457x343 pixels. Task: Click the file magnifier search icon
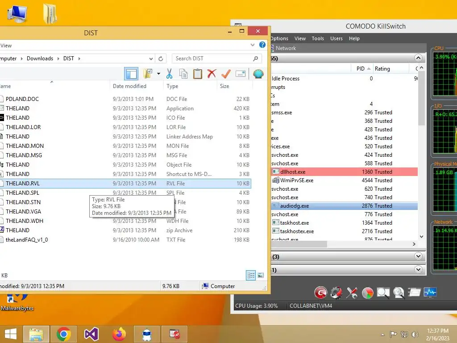click(x=399, y=293)
